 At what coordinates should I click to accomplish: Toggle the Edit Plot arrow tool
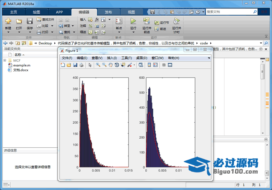[90, 65]
